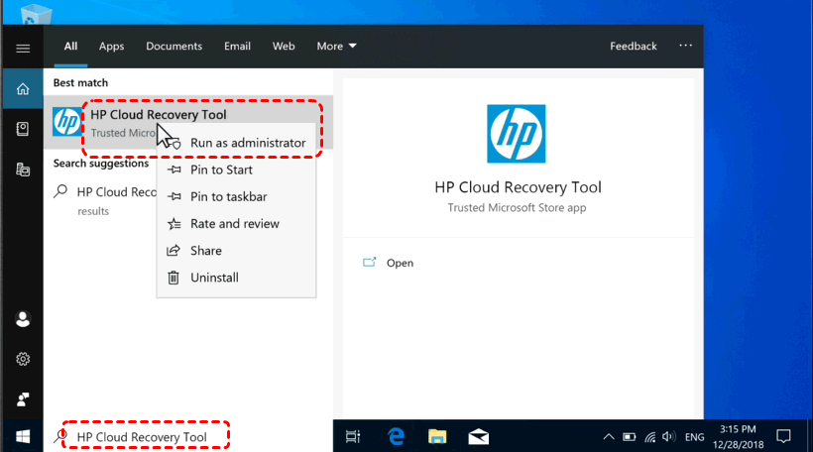Choose Pin to taskbar
The image size is (813, 452).
point(236,197)
